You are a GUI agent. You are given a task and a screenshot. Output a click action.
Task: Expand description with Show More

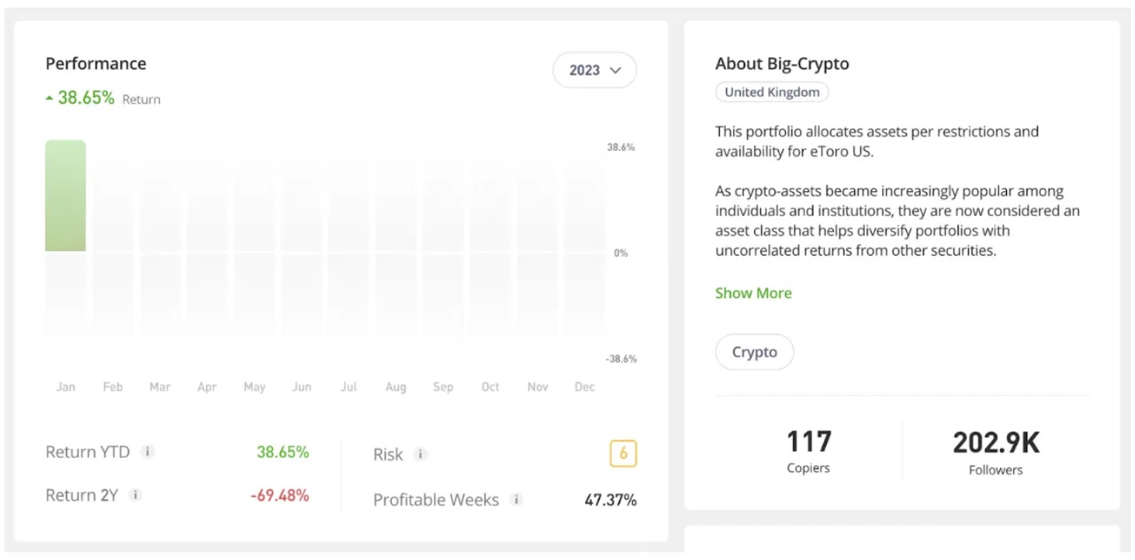tap(753, 293)
